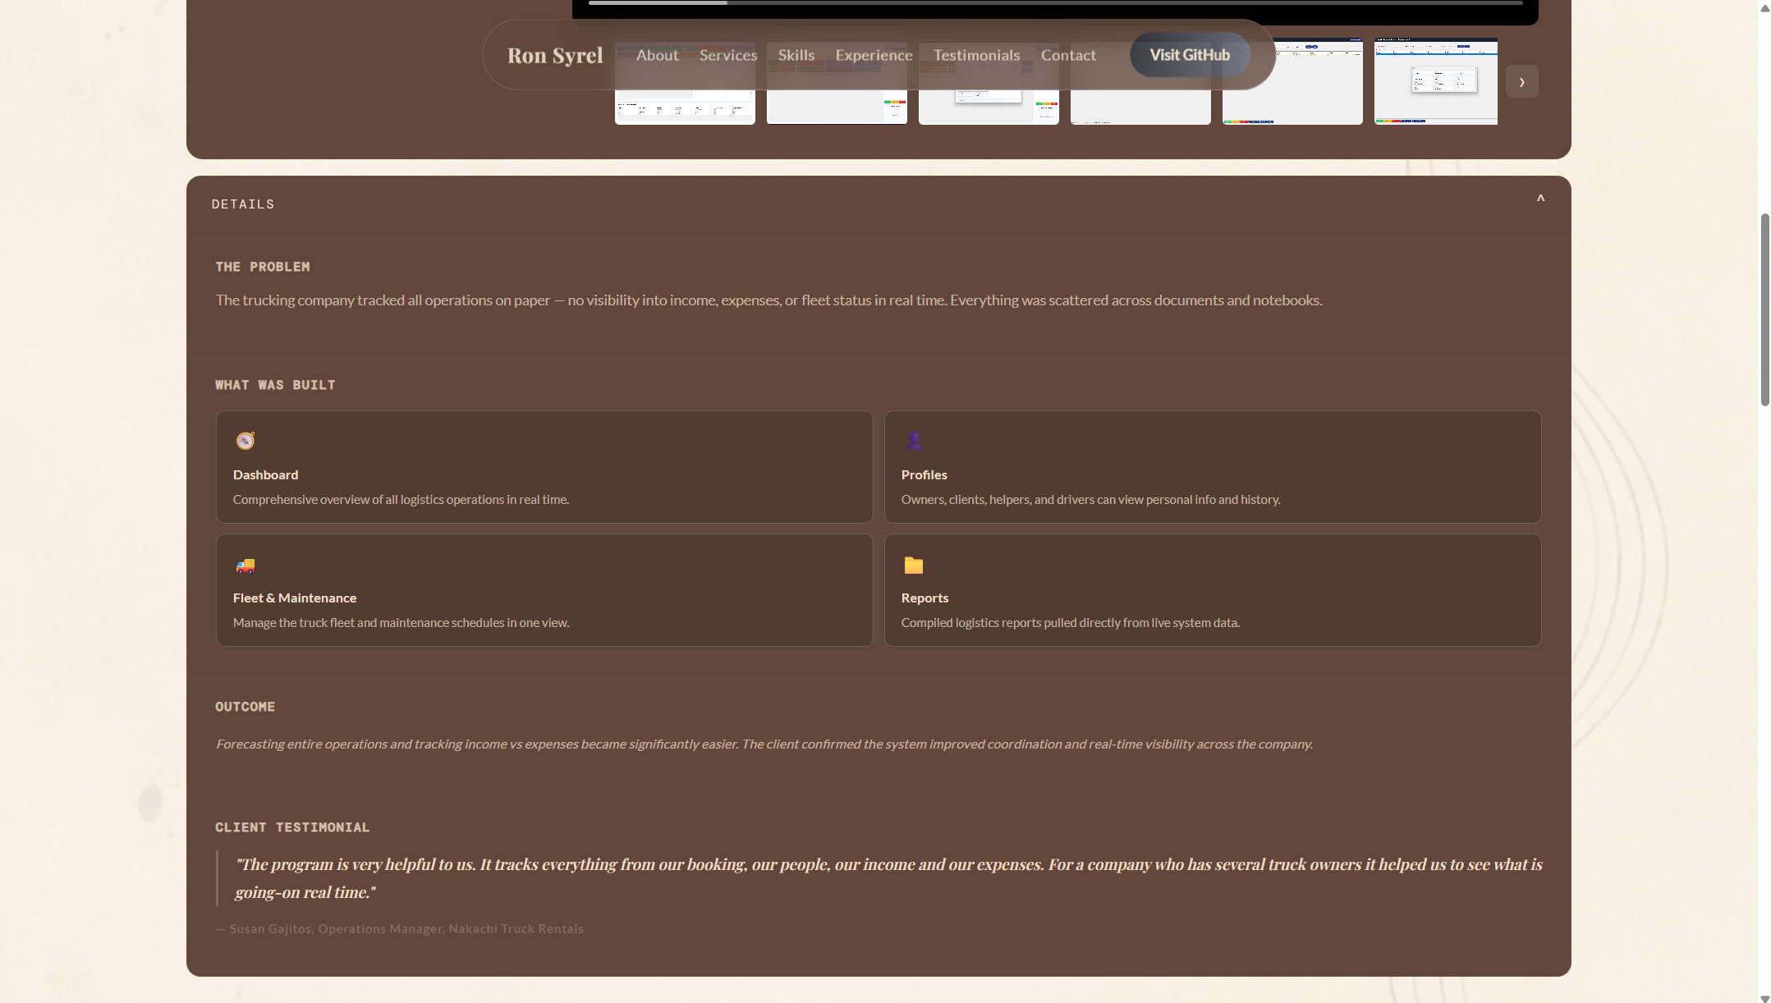
Task: Click the scrollbar up arrow
Action: tap(1764, 7)
